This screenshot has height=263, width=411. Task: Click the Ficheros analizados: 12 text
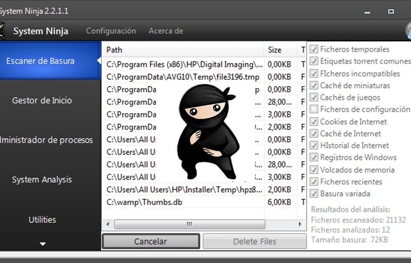click(x=350, y=230)
